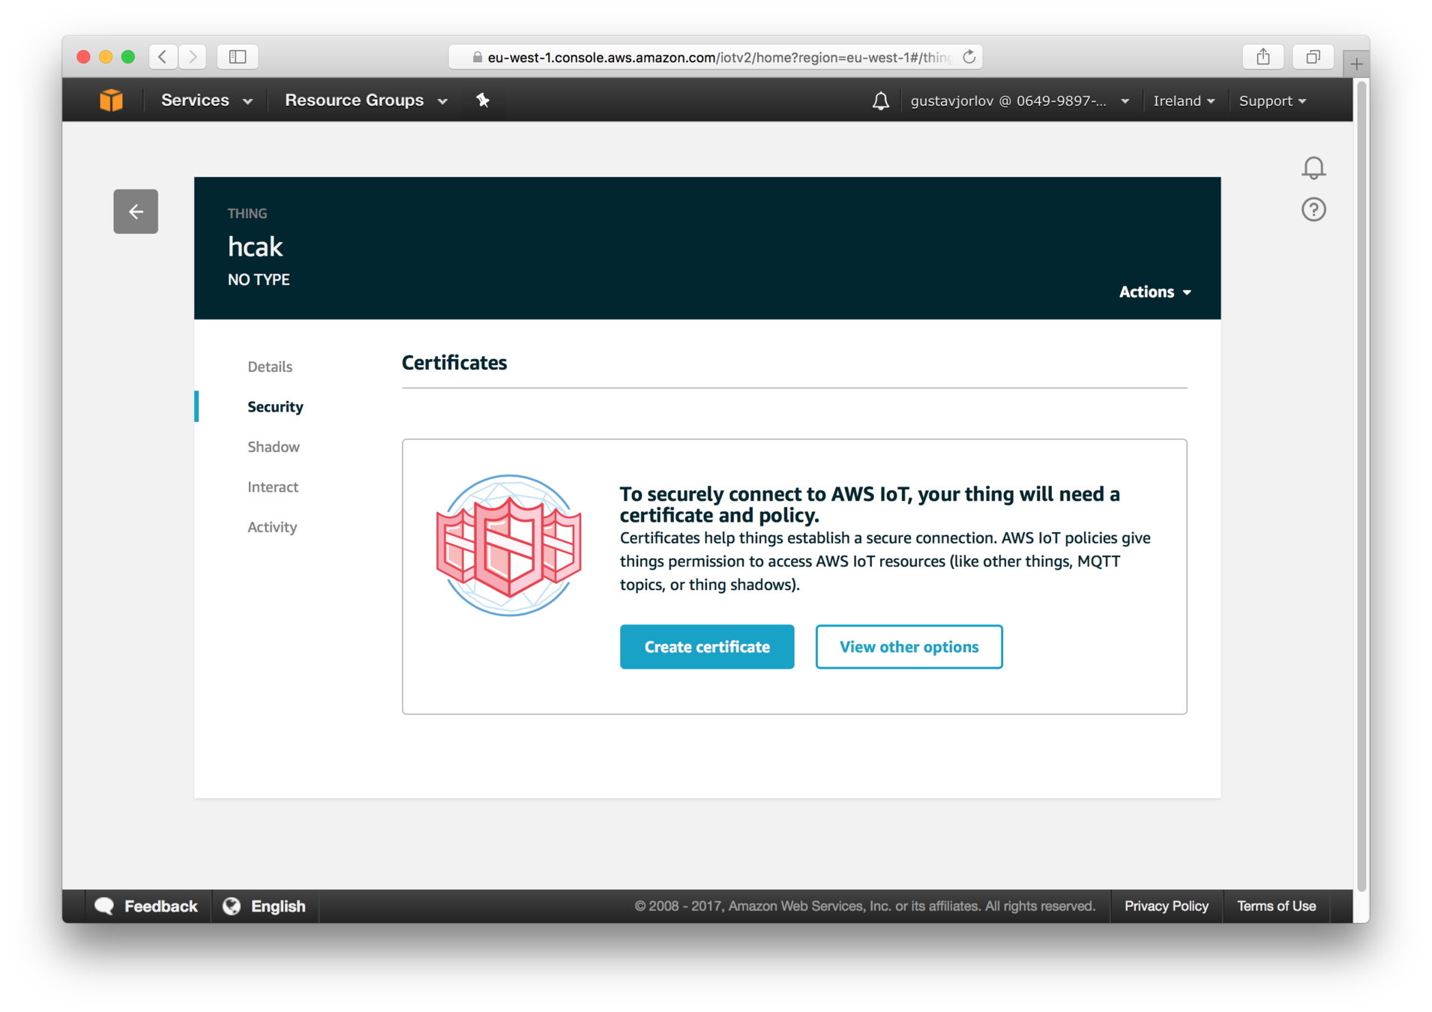Click the AWS orange cube logo
The width and height of the screenshot is (1432, 1012).
(x=111, y=100)
